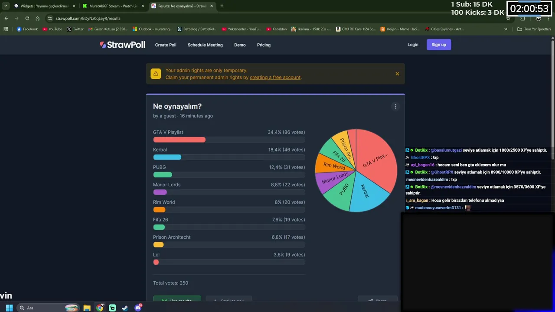Open a new browser tab

coord(222,6)
